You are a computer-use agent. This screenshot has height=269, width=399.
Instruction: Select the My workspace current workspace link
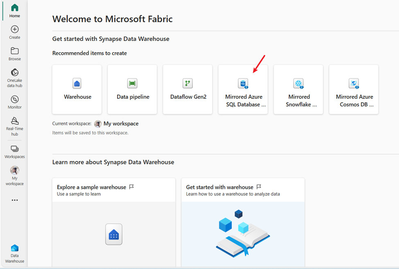coord(121,123)
